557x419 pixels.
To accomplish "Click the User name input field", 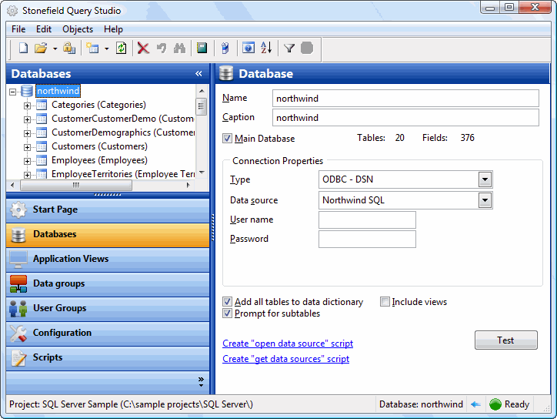I will coord(367,220).
